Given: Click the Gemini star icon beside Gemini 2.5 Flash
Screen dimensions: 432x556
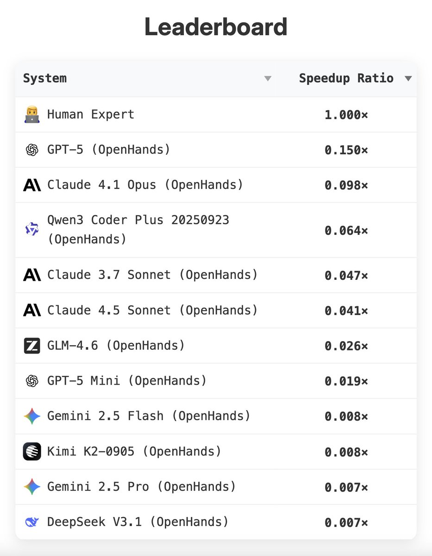Looking at the screenshot, I should tap(32, 416).
